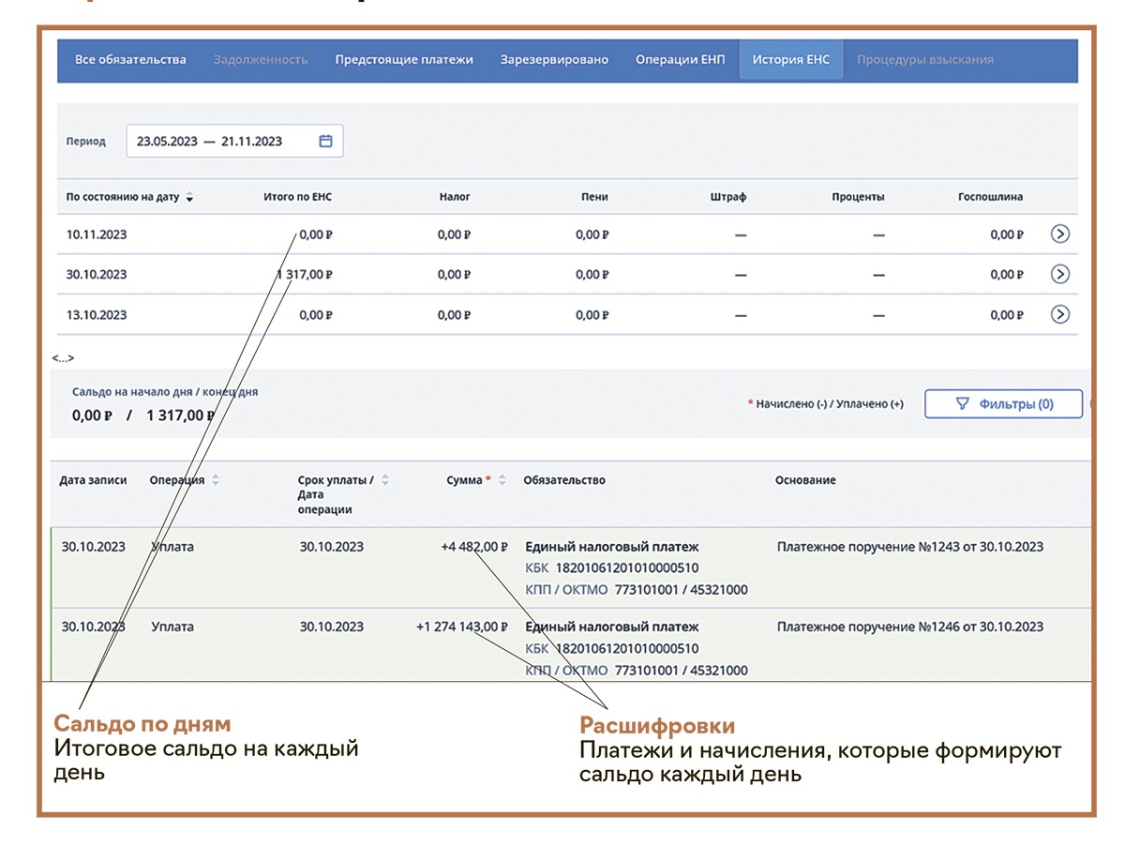The width and height of the screenshot is (1125, 846).
Task: Open the 'Все обязательства' tab
Action: [x=130, y=59]
